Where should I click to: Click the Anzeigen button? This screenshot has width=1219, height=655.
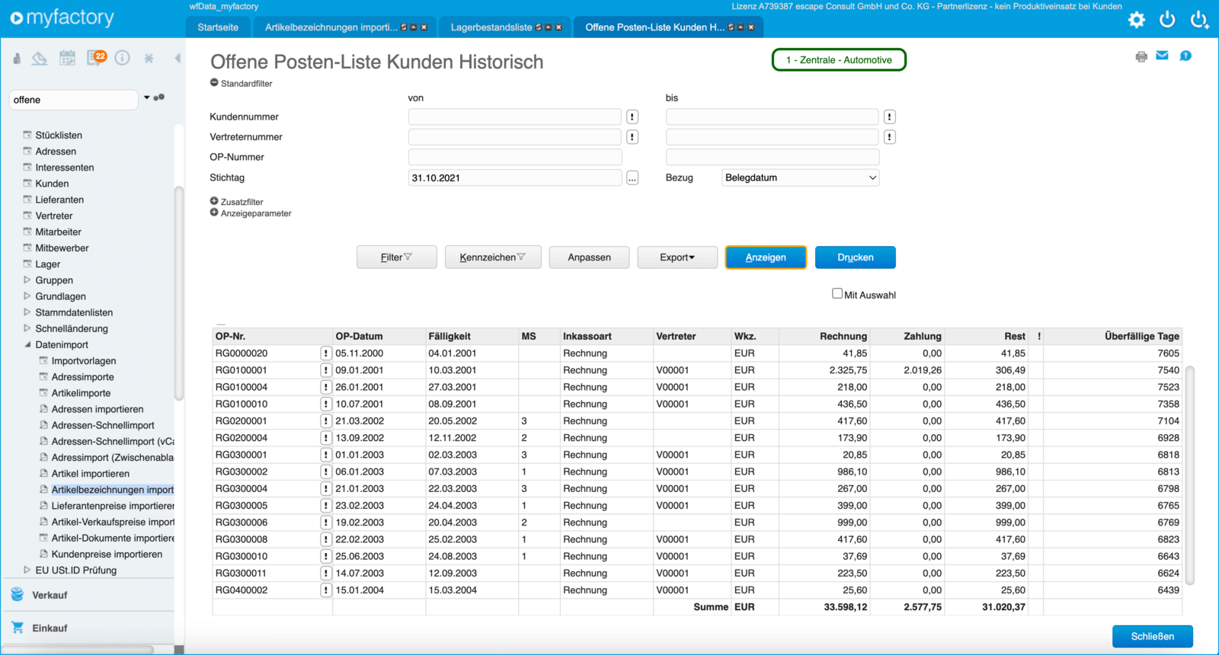765,257
